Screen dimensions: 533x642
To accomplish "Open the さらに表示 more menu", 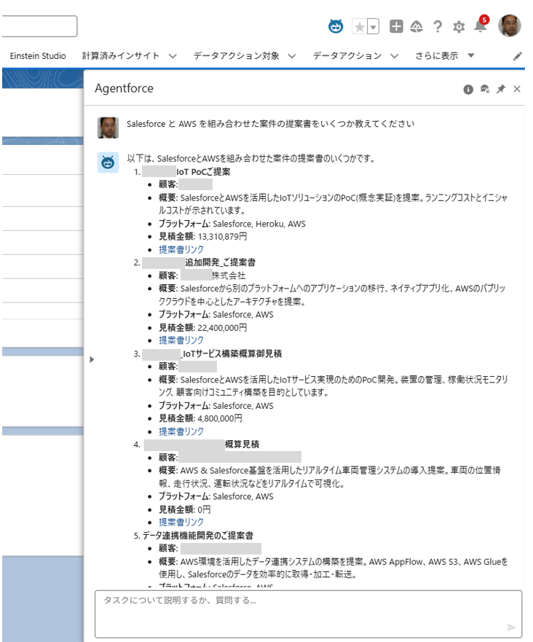I will [445, 55].
